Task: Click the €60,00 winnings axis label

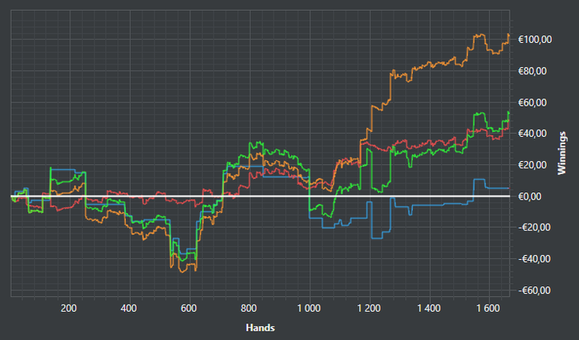Action: pos(533,102)
